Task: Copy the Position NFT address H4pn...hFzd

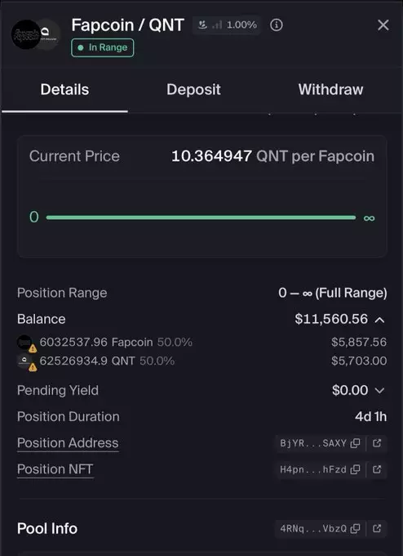Action: [355, 469]
